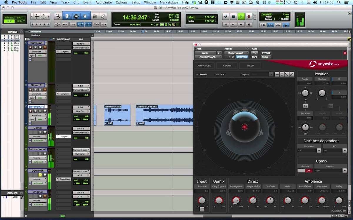Select the Zoomer magnifier tool
Viewport: 353px width, 220px height.
click(x=58, y=16)
